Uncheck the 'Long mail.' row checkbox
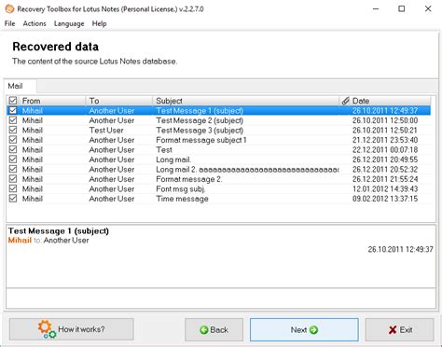442x347 pixels. click(13, 160)
